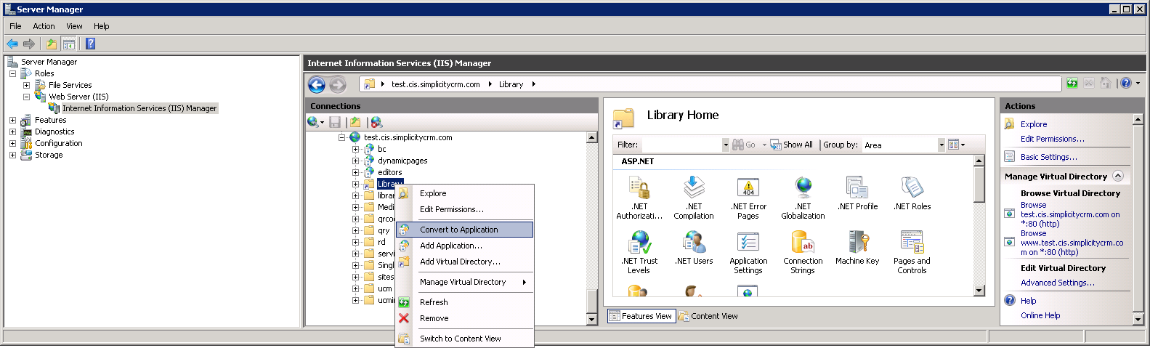The height and width of the screenshot is (348, 1150).
Task: Open the .NET Users feature
Action: [x=694, y=248]
